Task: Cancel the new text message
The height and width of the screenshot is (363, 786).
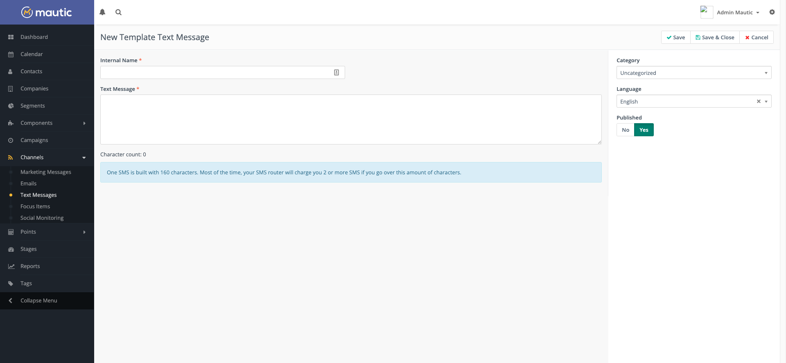Action: pos(756,37)
